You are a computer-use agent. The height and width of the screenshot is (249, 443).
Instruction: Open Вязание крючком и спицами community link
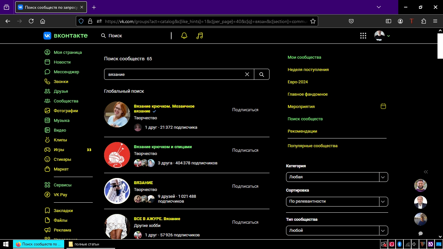(x=163, y=147)
